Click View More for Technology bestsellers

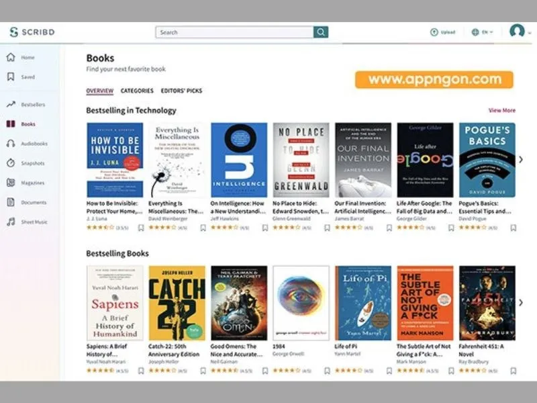[501, 110]
